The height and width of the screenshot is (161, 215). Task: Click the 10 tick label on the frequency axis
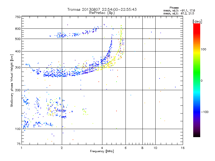(x=155, y=148)
